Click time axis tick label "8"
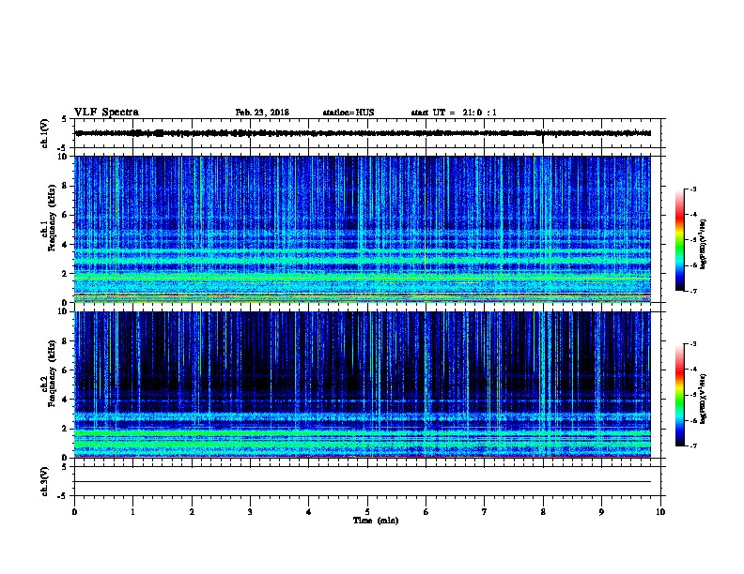This screenshot has height=574, width=744. pos(543,512)
